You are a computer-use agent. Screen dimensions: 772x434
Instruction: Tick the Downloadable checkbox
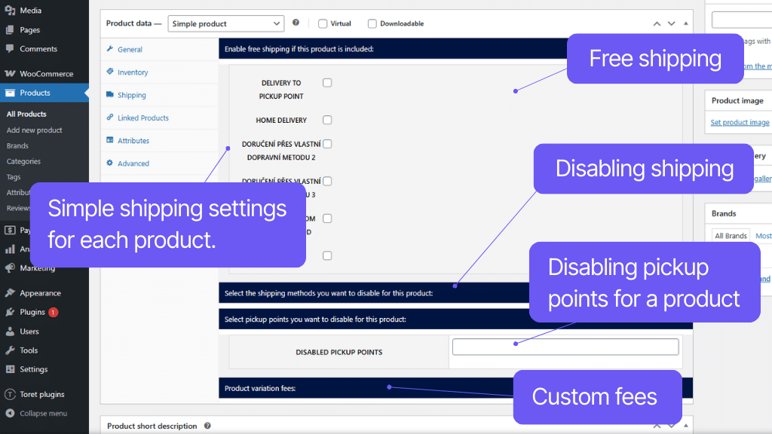tap(372, 23)
